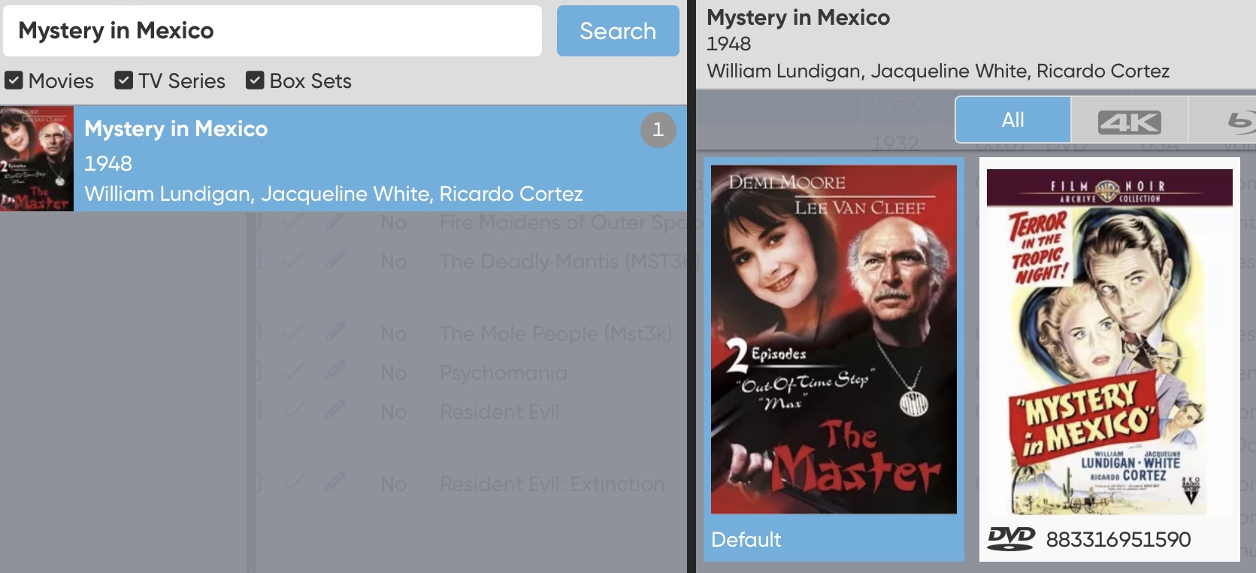Uncheck the Movies checkbox
1256x573 pixels.
click(x=14, y=80)
